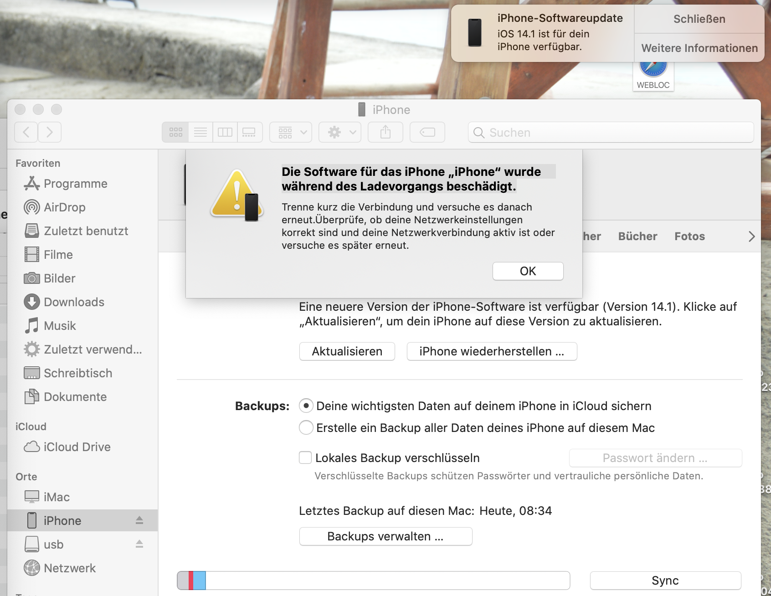This screenshot has height=596, width=771.
Task: Open Schreibtisch in the sidebar
Action: pyautogui.click(x=82, y=373)
